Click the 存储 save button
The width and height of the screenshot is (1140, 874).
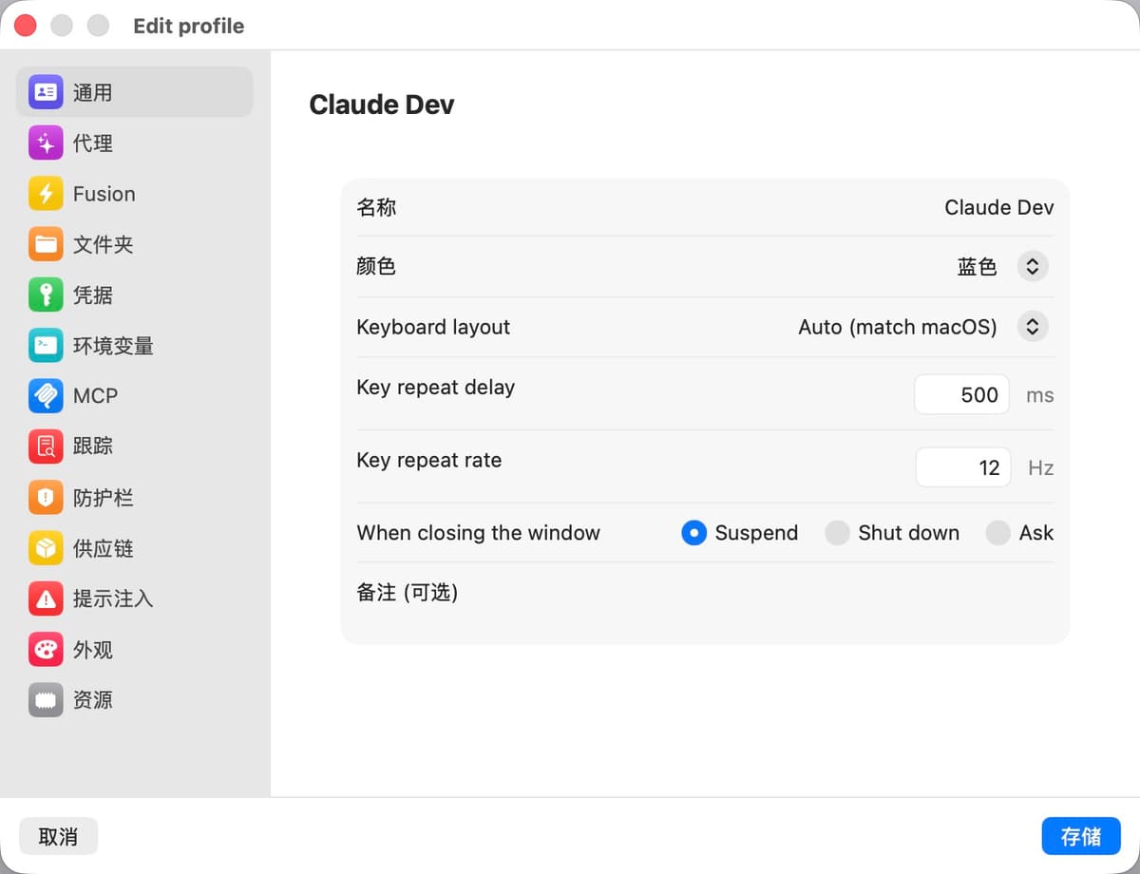click(1081, 837)
